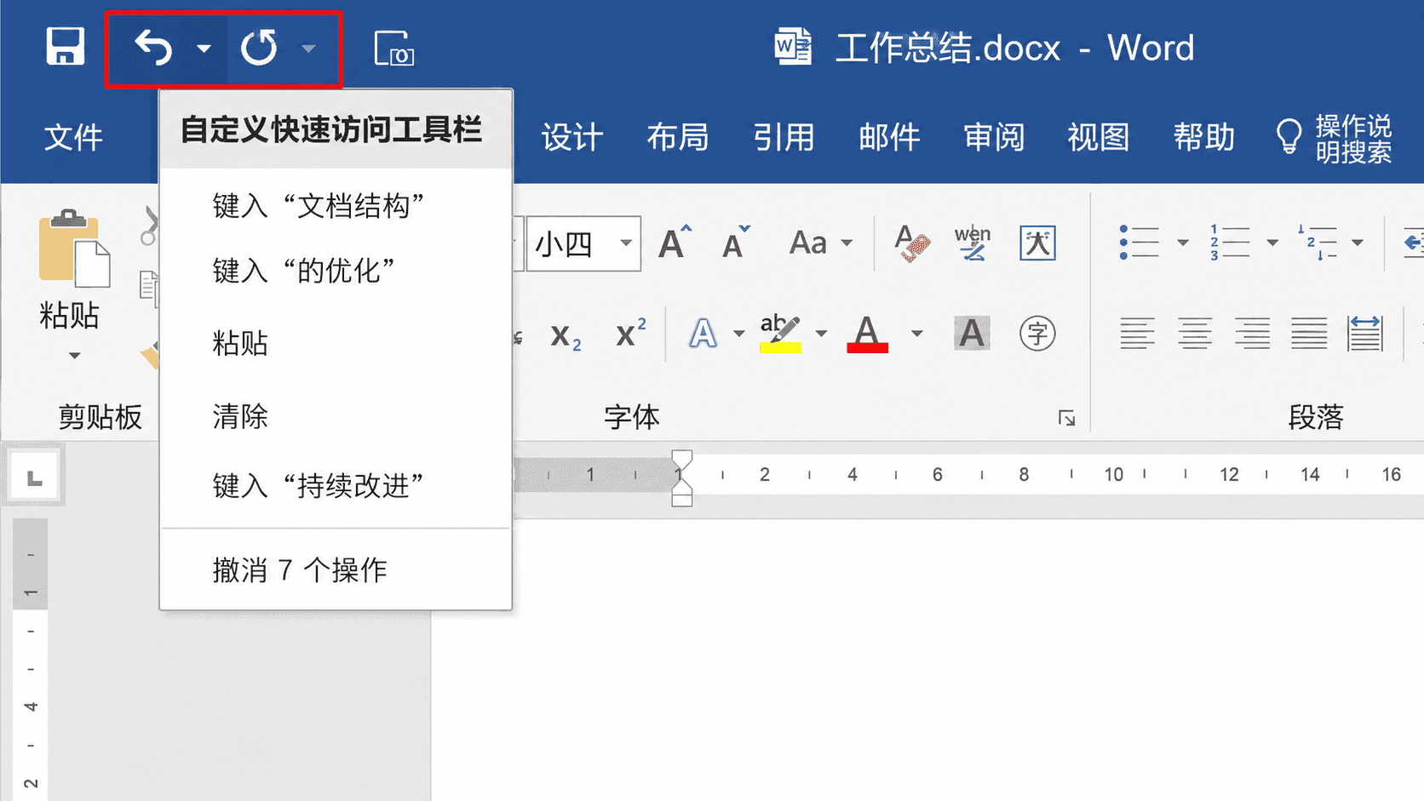Switch to the 设计 ribbon tab
This screenshot has width=1424, height=801.
(x=572, y=136)
